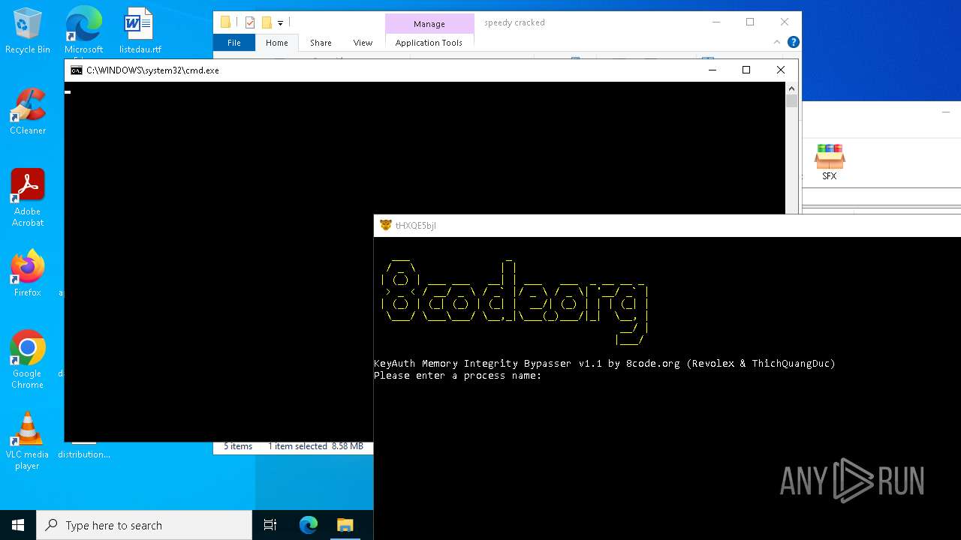Launch CCleaner from the desktop
The width and height of the screenshot is (961, 540).
(x=28, y=112)
